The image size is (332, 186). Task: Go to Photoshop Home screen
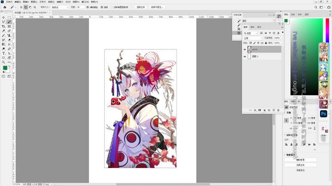[5, 7]
